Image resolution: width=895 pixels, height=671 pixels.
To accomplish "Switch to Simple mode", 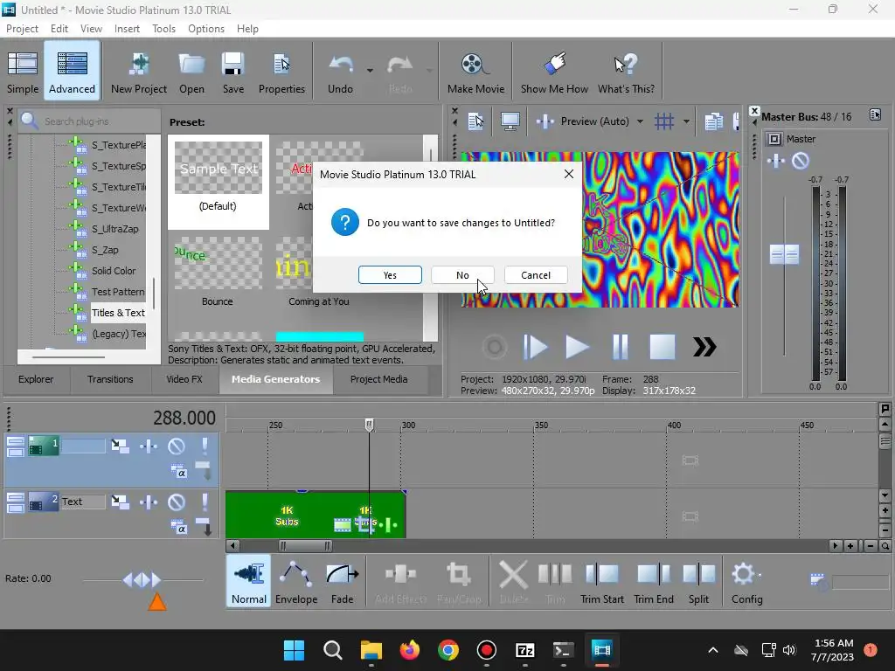I will click(x=23, y=72).
